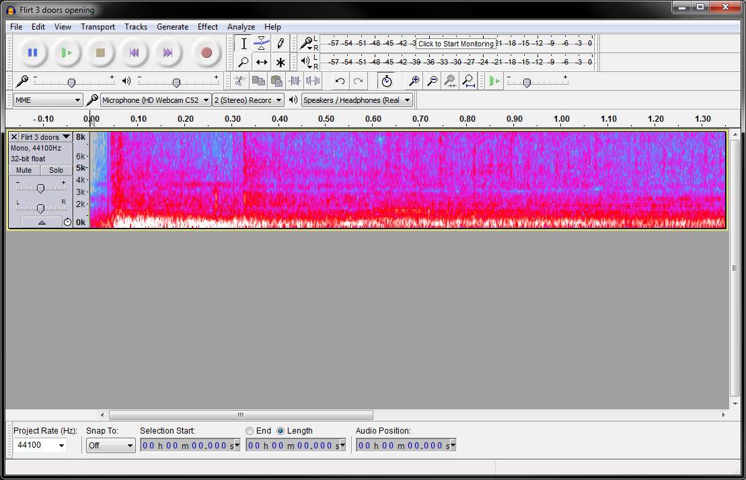Open the MME audio host dropdown
Viewport: 746px width, 480px height.
point(48,100)
